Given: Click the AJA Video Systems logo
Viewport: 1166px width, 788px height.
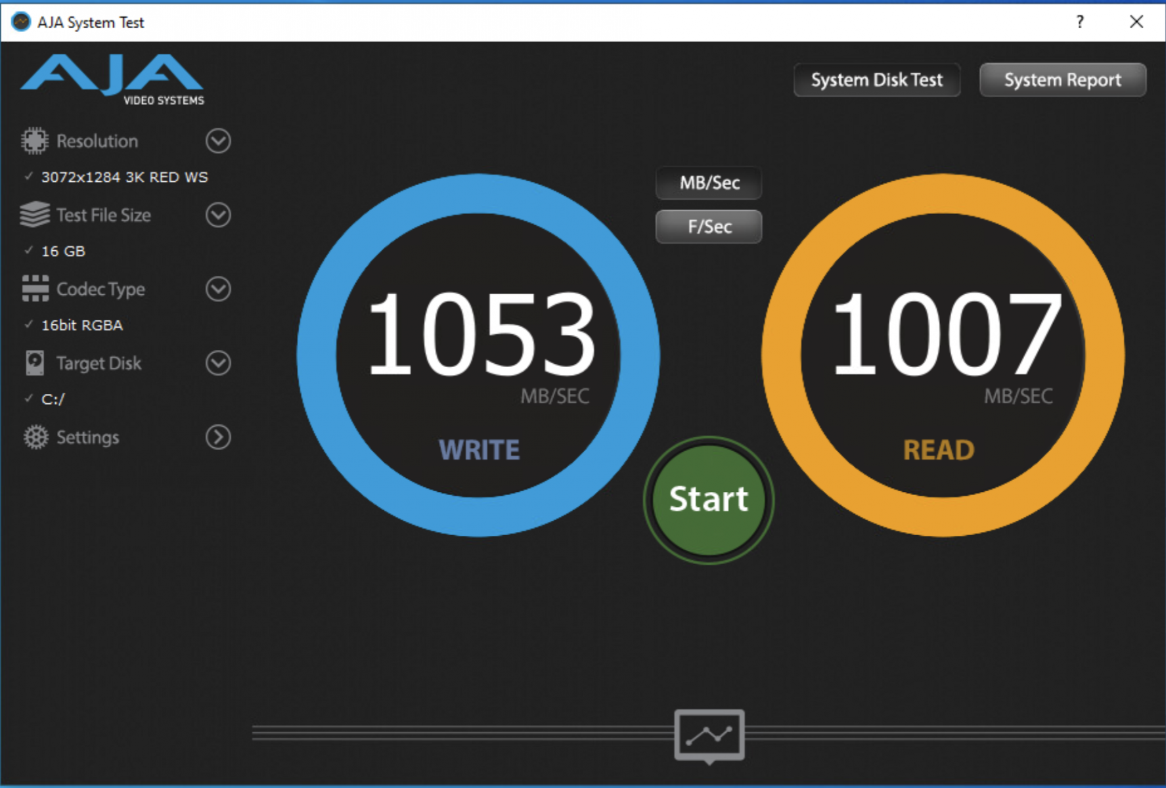Looking at the screenshot, I should click(113, 79).
